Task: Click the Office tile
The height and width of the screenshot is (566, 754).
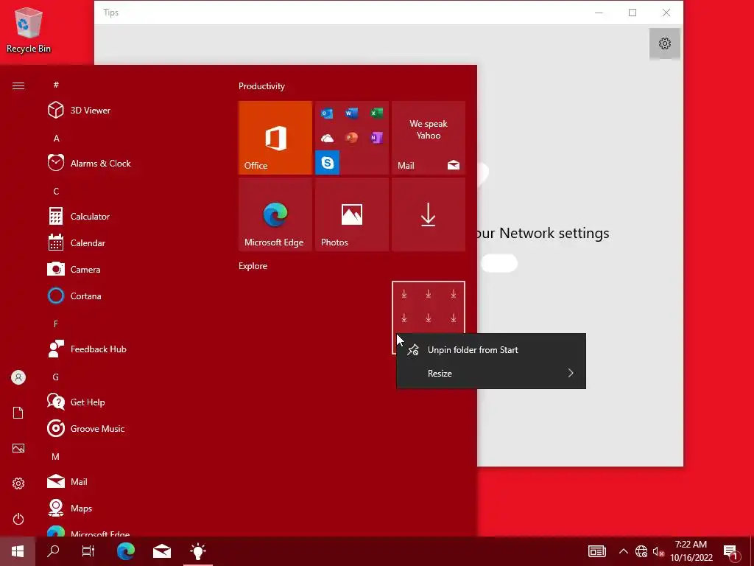Action: point(275,138)
